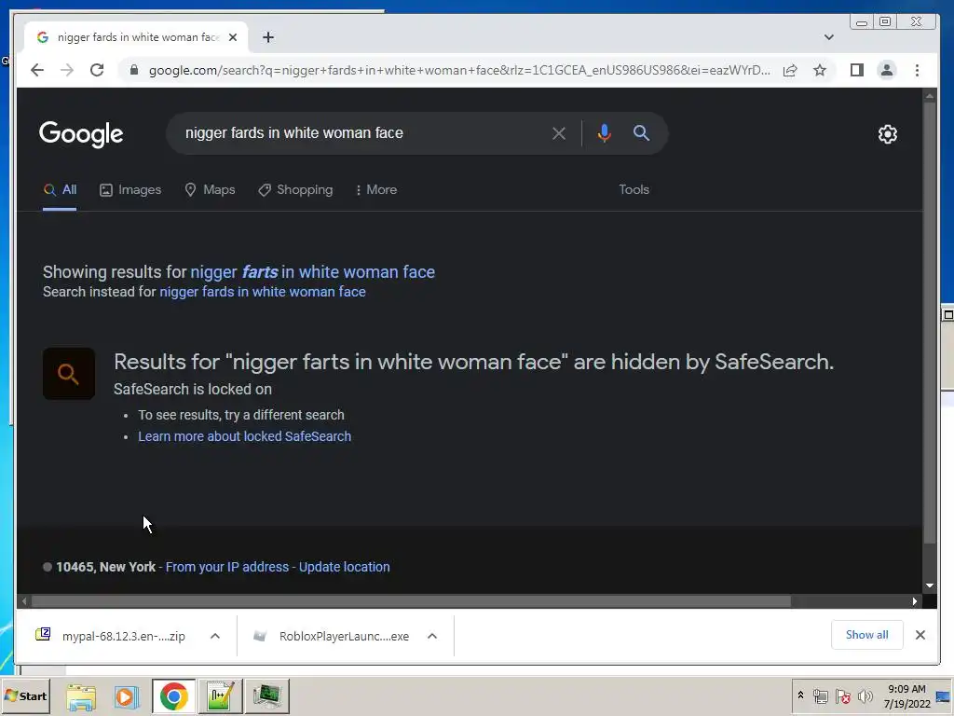
Task: Expand the More search categories menu
Action: (376, 190)
